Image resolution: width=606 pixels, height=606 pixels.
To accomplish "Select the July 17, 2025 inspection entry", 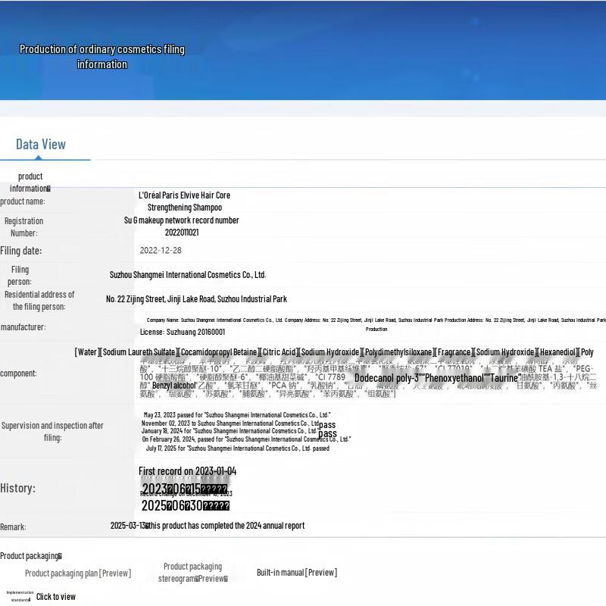I will 237,448.
